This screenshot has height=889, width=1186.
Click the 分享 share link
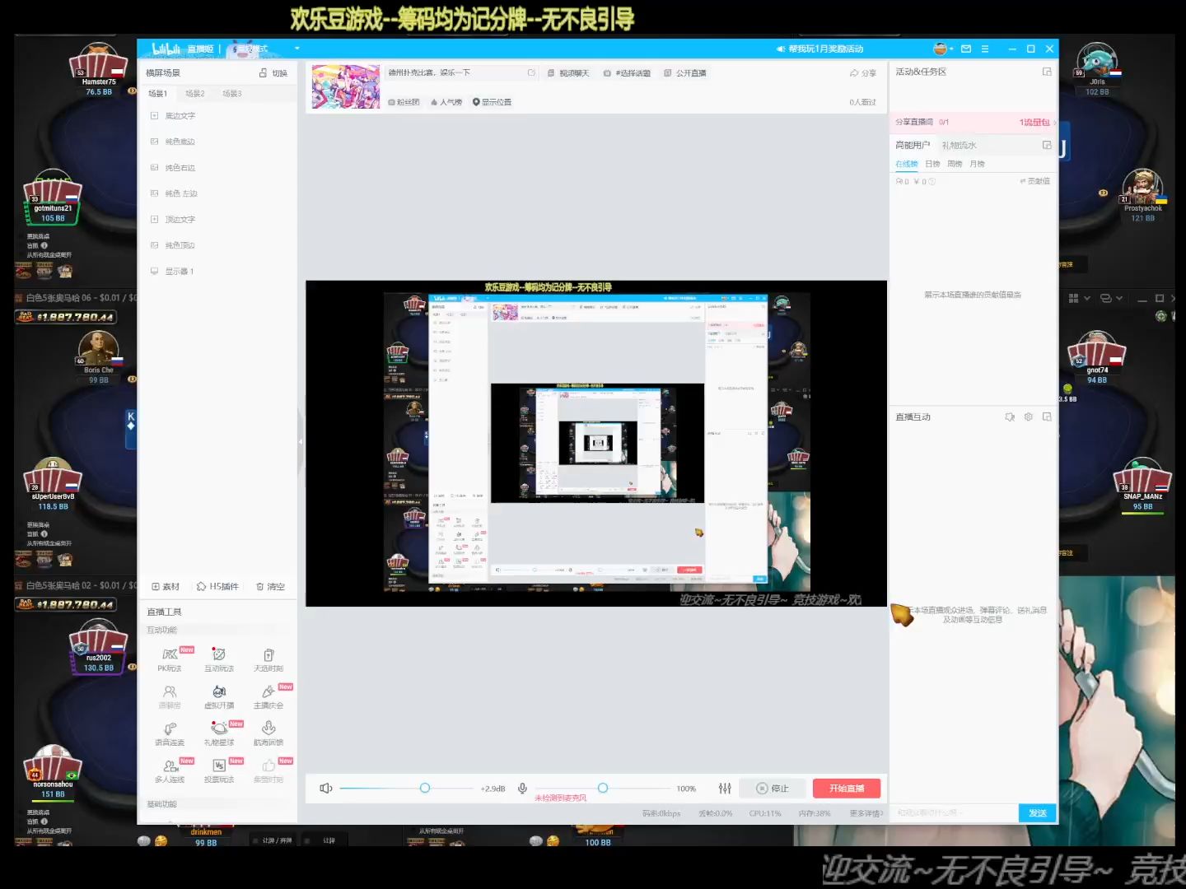tap(863, 73)
